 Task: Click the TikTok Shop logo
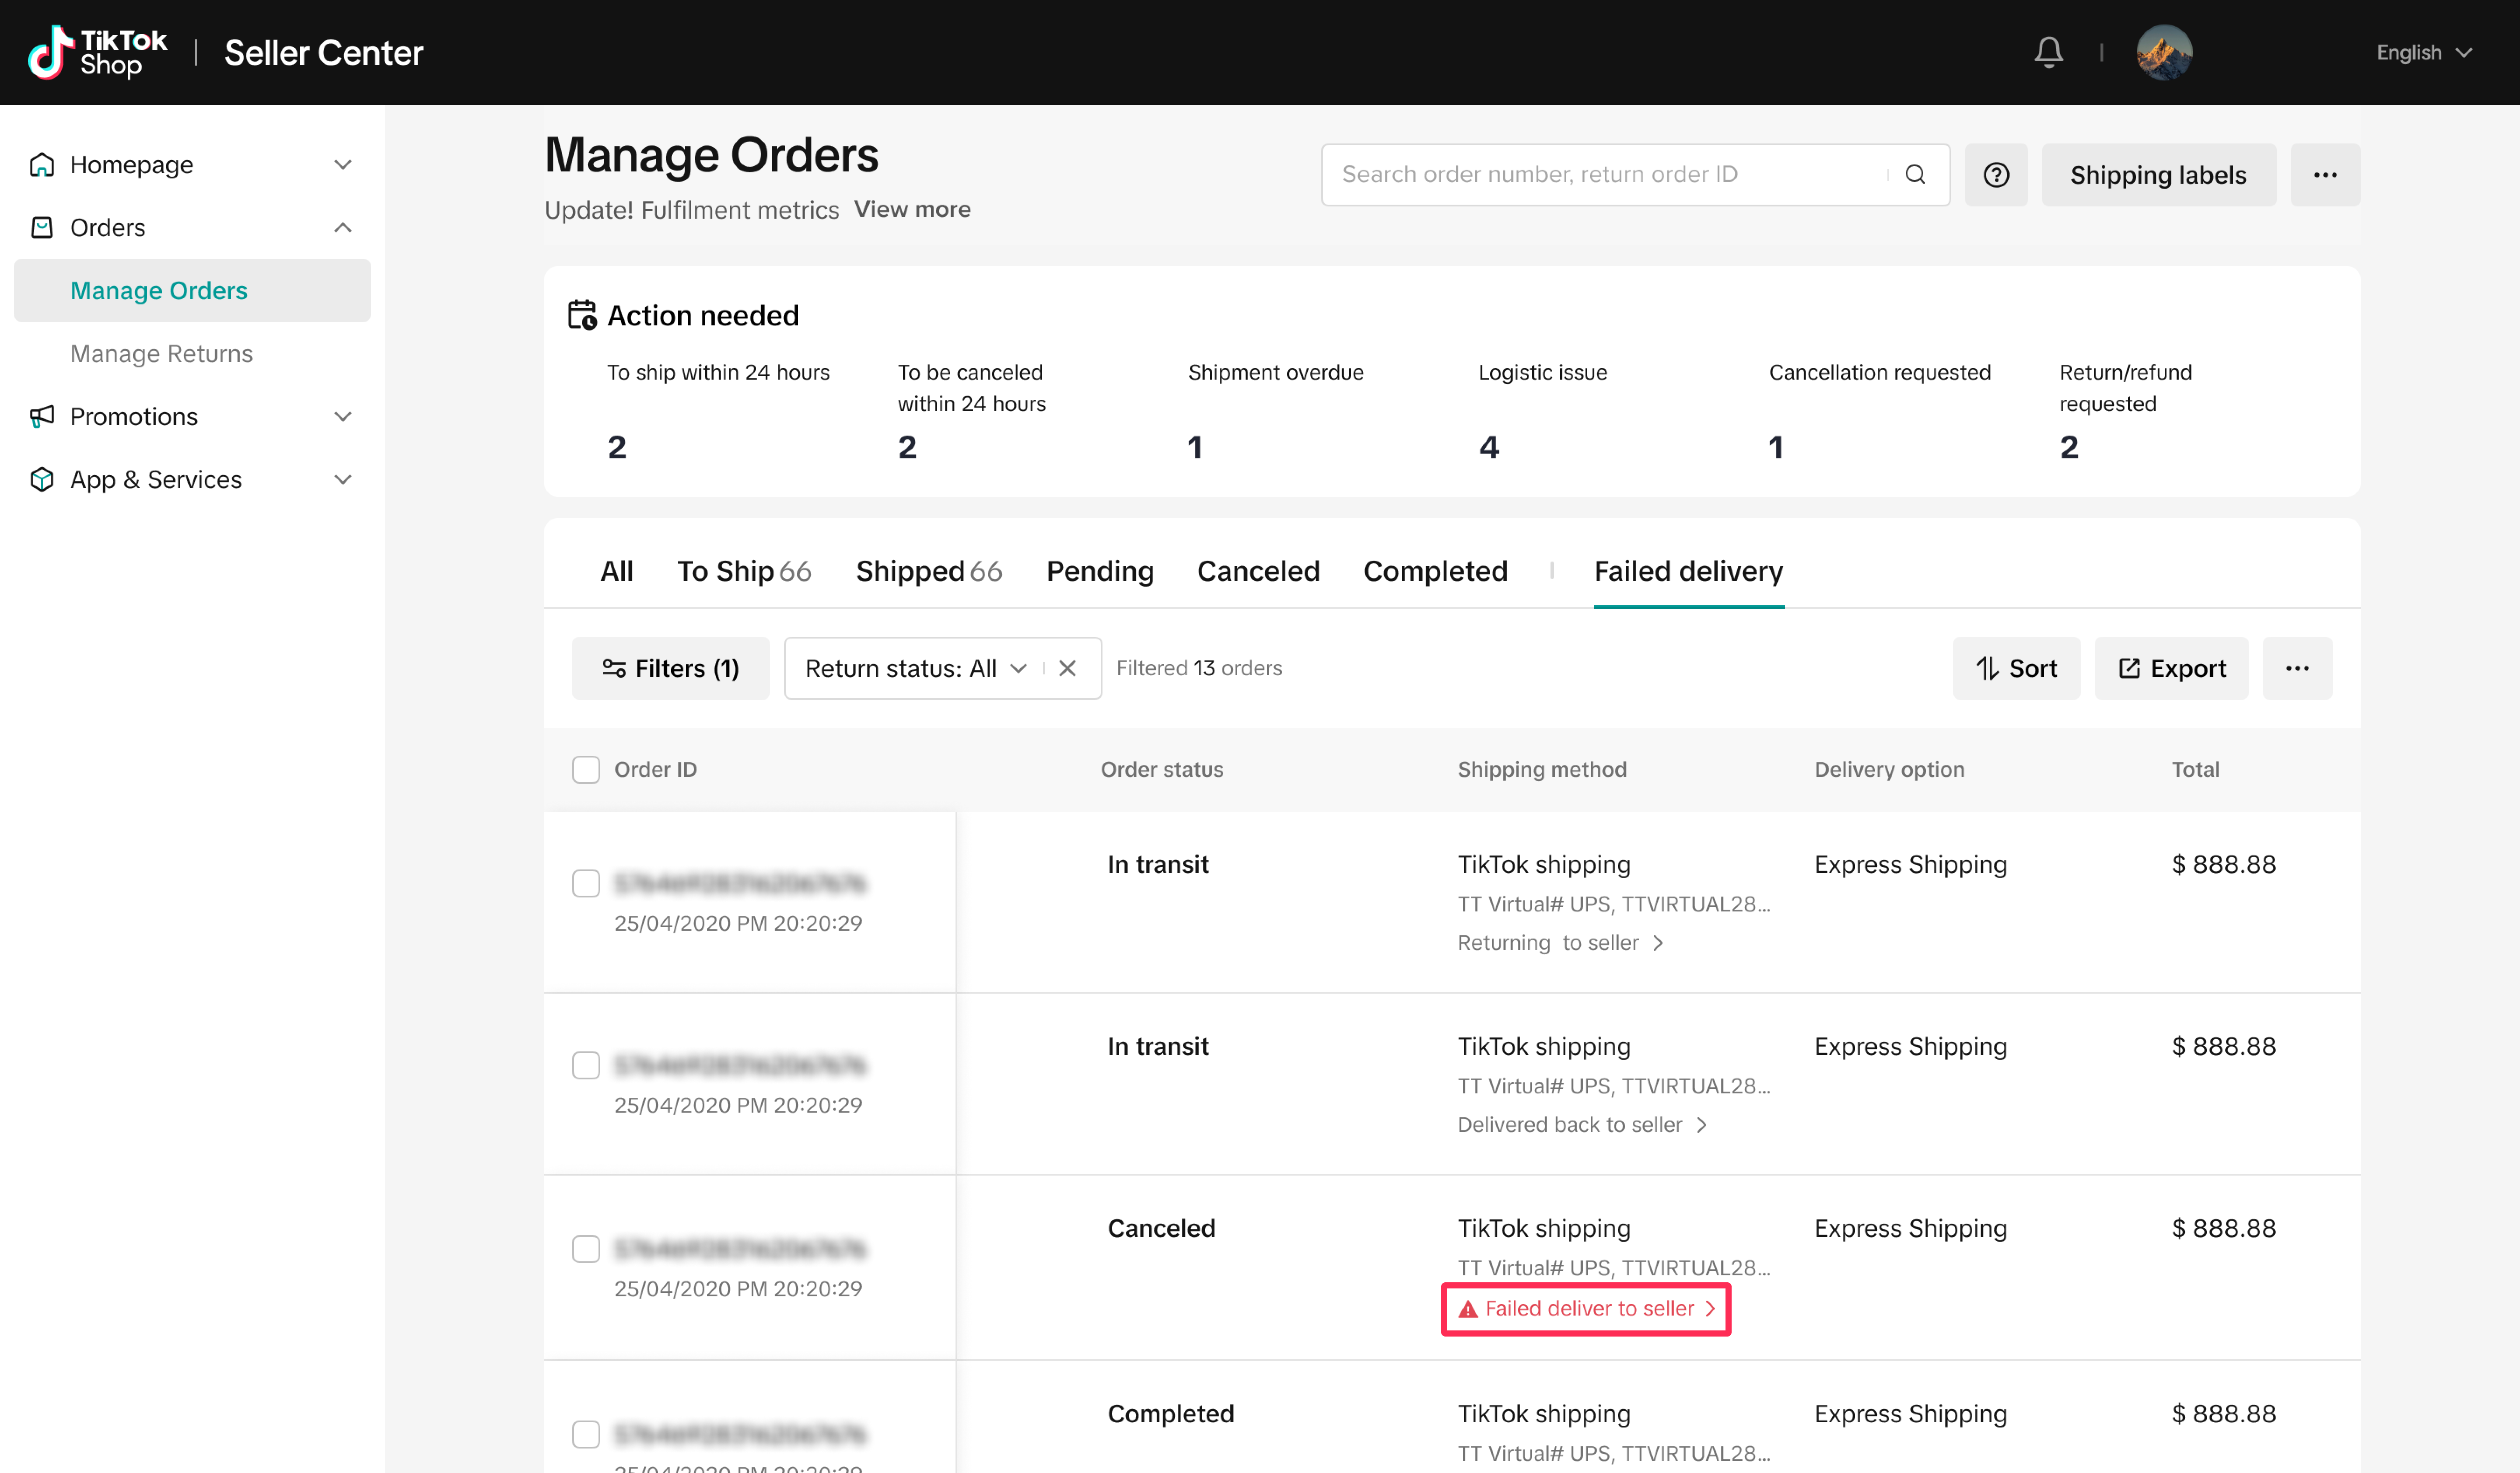[97, 52]
